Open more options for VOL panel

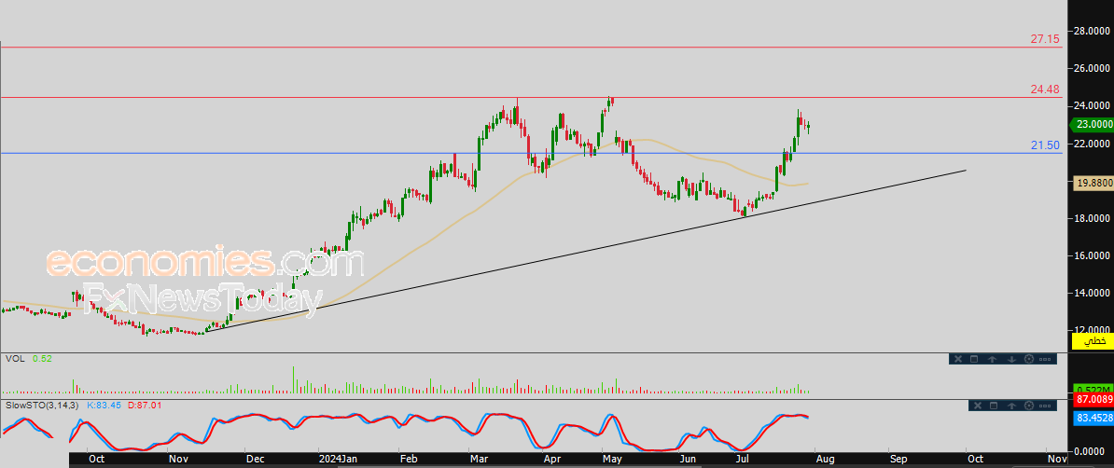click(x=1045, y=359)
